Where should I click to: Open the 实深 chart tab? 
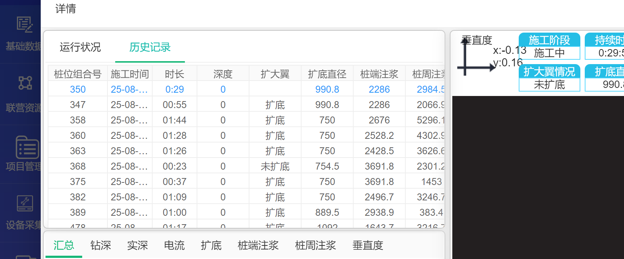(x=137, y=245)
